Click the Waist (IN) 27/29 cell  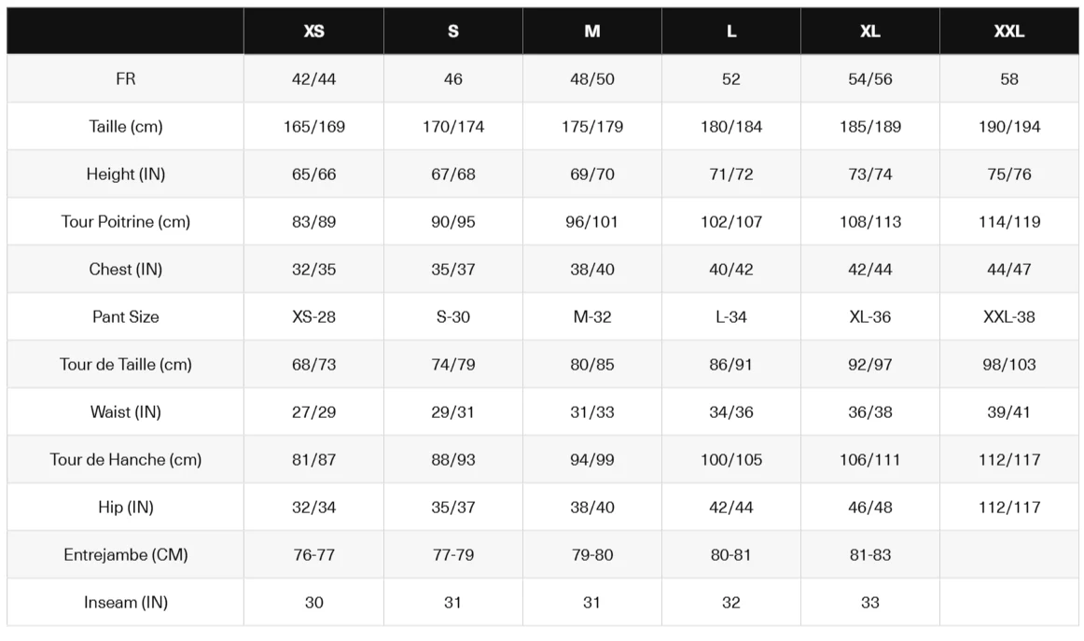tap(314, 412)
